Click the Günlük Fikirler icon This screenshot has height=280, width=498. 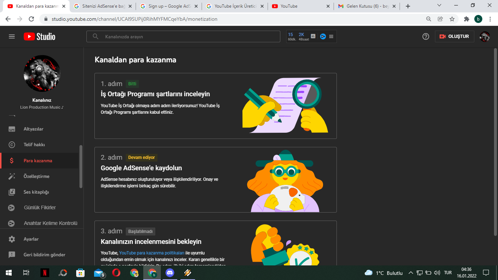coord(12,208)
